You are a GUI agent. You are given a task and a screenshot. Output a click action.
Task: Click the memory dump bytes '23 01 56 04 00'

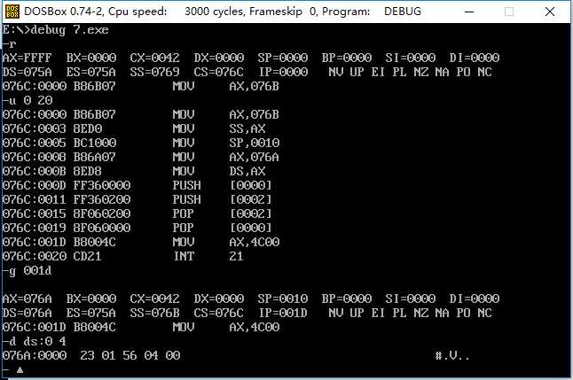pos(130,355)
